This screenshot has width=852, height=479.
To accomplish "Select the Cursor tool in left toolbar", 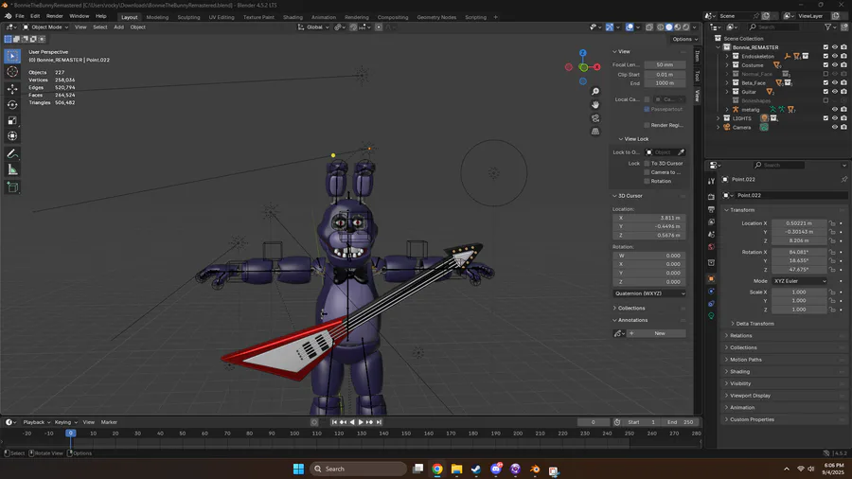I will (x=12, y=72).
